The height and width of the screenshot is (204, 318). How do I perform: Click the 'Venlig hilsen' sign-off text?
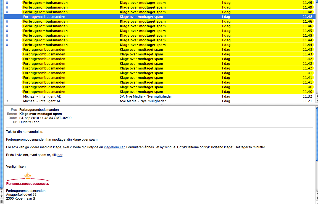click(x=16, y=167)
